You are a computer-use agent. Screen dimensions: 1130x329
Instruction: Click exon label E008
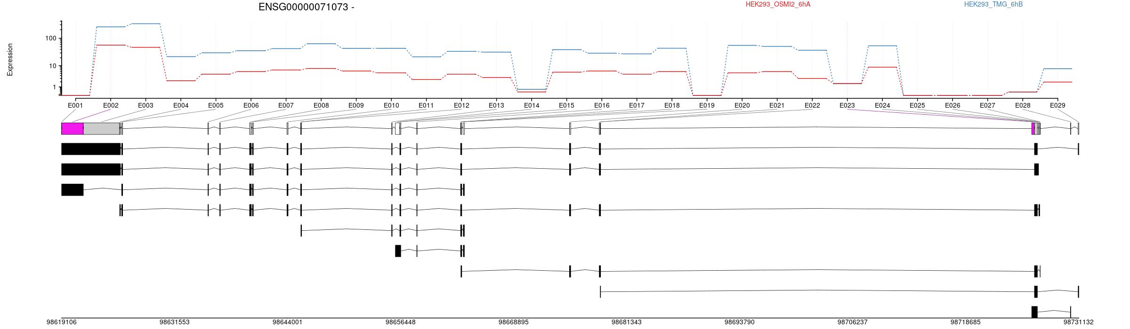pyautogui.click(x=321, y=105)
